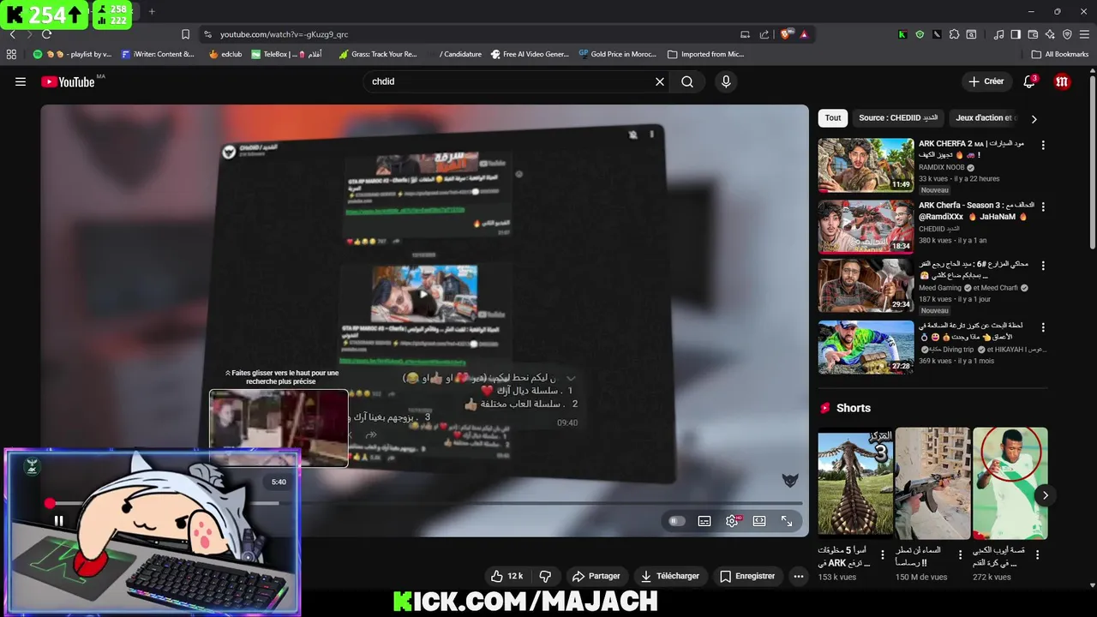Show next filter chips with arrow
This screenshot has height=617, width=1097.
(x=1034, y=119)
